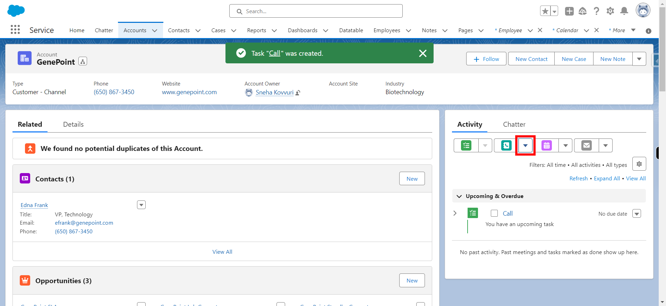
Task: Select the Activity tab
Action: [470, 124]
